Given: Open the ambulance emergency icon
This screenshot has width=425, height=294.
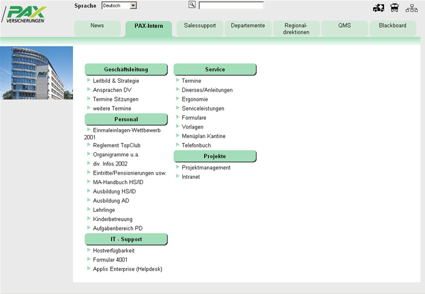Looking at the screenshot, I should click(x=379, y=8).
